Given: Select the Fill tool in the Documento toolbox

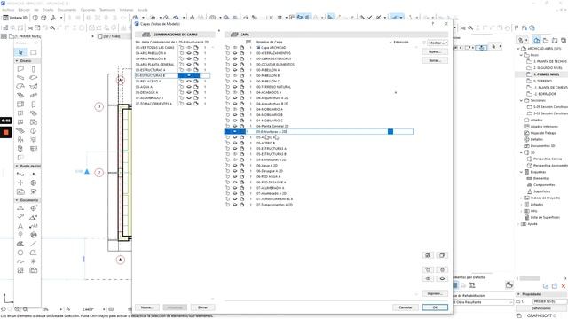Looking at the screenshot, I should click(x=20, y=244).
